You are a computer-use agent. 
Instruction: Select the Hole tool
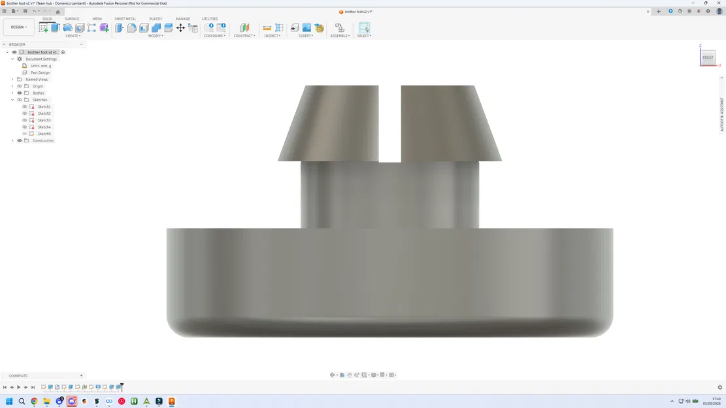point(80,28)
